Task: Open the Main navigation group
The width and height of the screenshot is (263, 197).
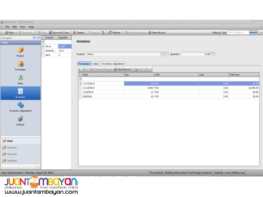Action: [x=21, y=141]
